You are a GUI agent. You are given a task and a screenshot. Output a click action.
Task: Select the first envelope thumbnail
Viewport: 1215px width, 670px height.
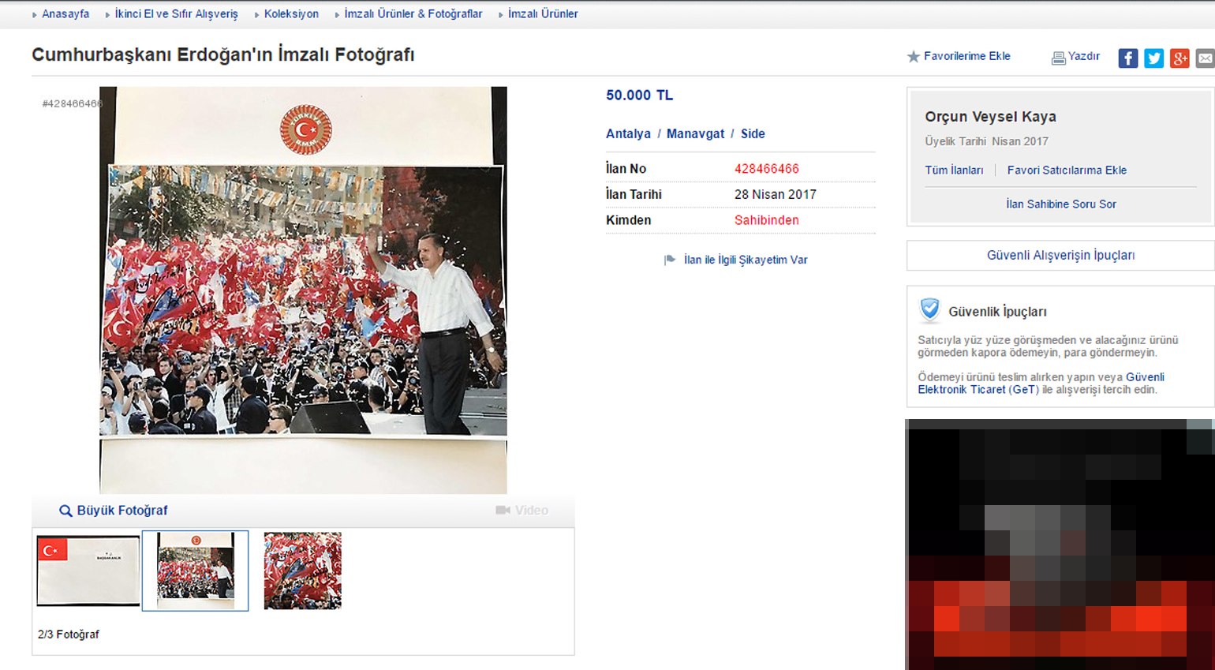[x=88, y=571]
